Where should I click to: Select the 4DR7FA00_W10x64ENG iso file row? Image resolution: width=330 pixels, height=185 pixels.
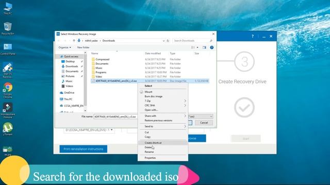tap(150, 81)
